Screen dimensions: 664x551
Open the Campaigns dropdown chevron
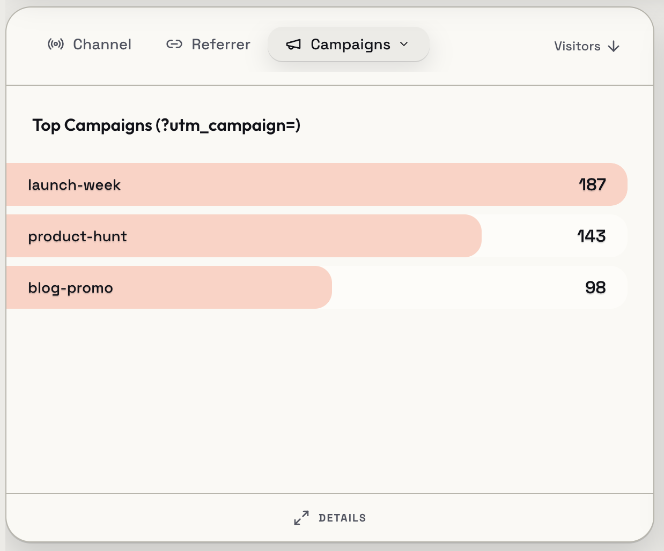click(404, 45)
